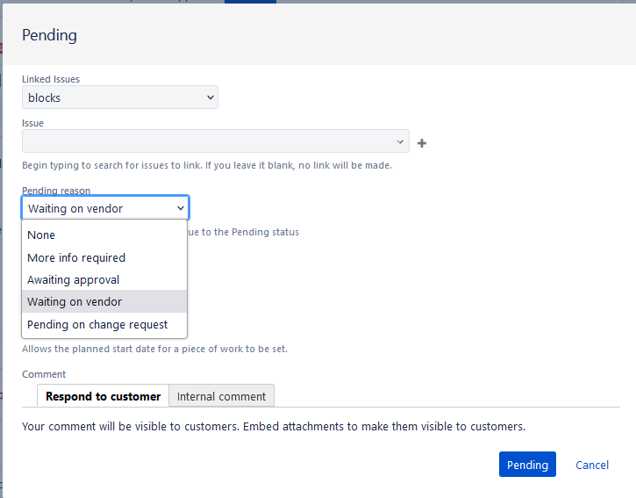
Task: Click the 'Comment' field label
Action: pos(44,374)
